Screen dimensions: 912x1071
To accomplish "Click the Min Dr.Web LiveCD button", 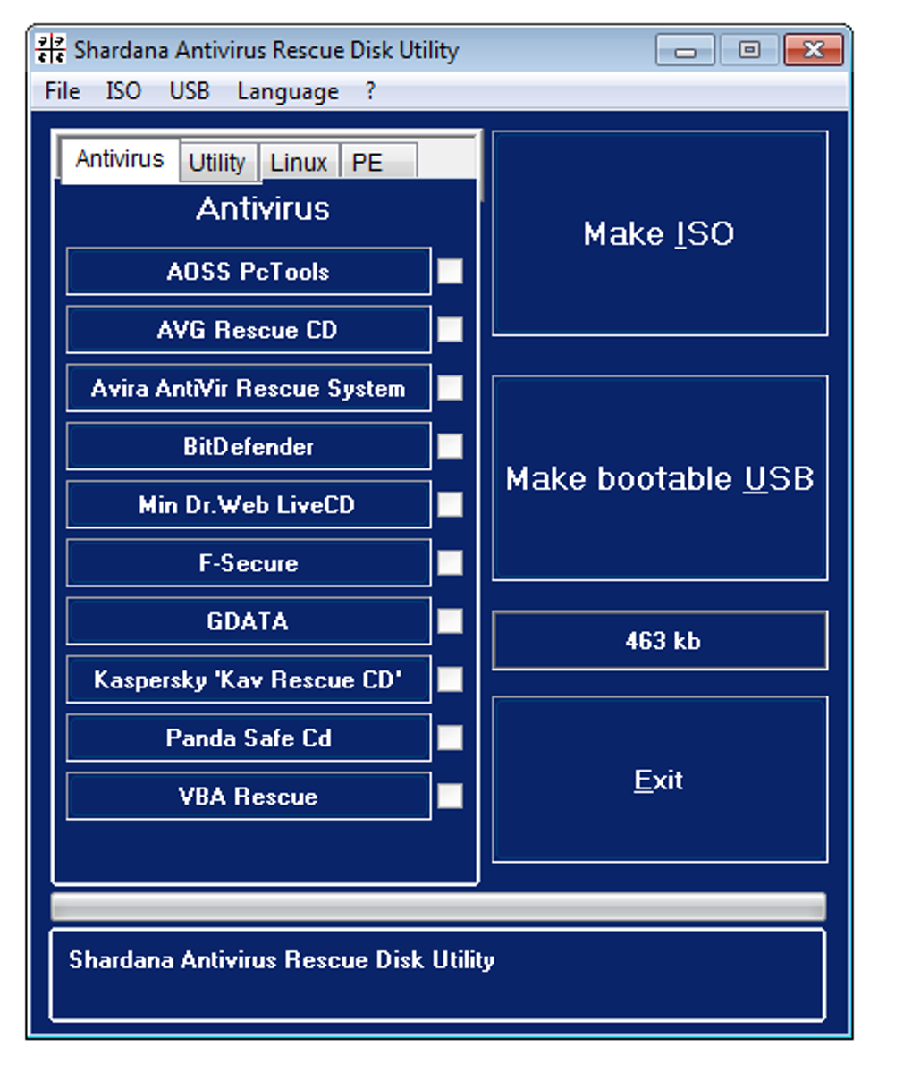I will tap(249, 505).
